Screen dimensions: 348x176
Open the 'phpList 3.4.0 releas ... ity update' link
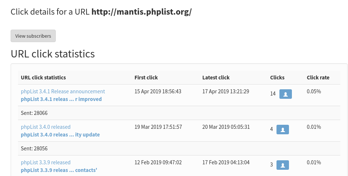pyautogui.click(x=60, y=135)
